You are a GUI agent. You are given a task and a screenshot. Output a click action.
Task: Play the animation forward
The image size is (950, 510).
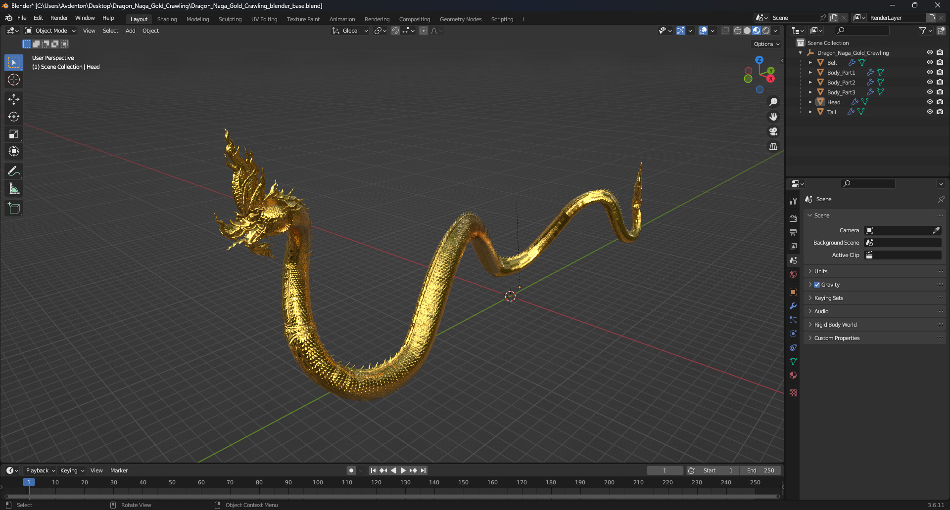tap(403, 470)
